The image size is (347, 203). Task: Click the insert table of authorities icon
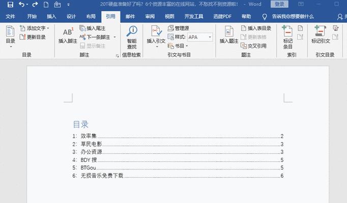(336, 28)
